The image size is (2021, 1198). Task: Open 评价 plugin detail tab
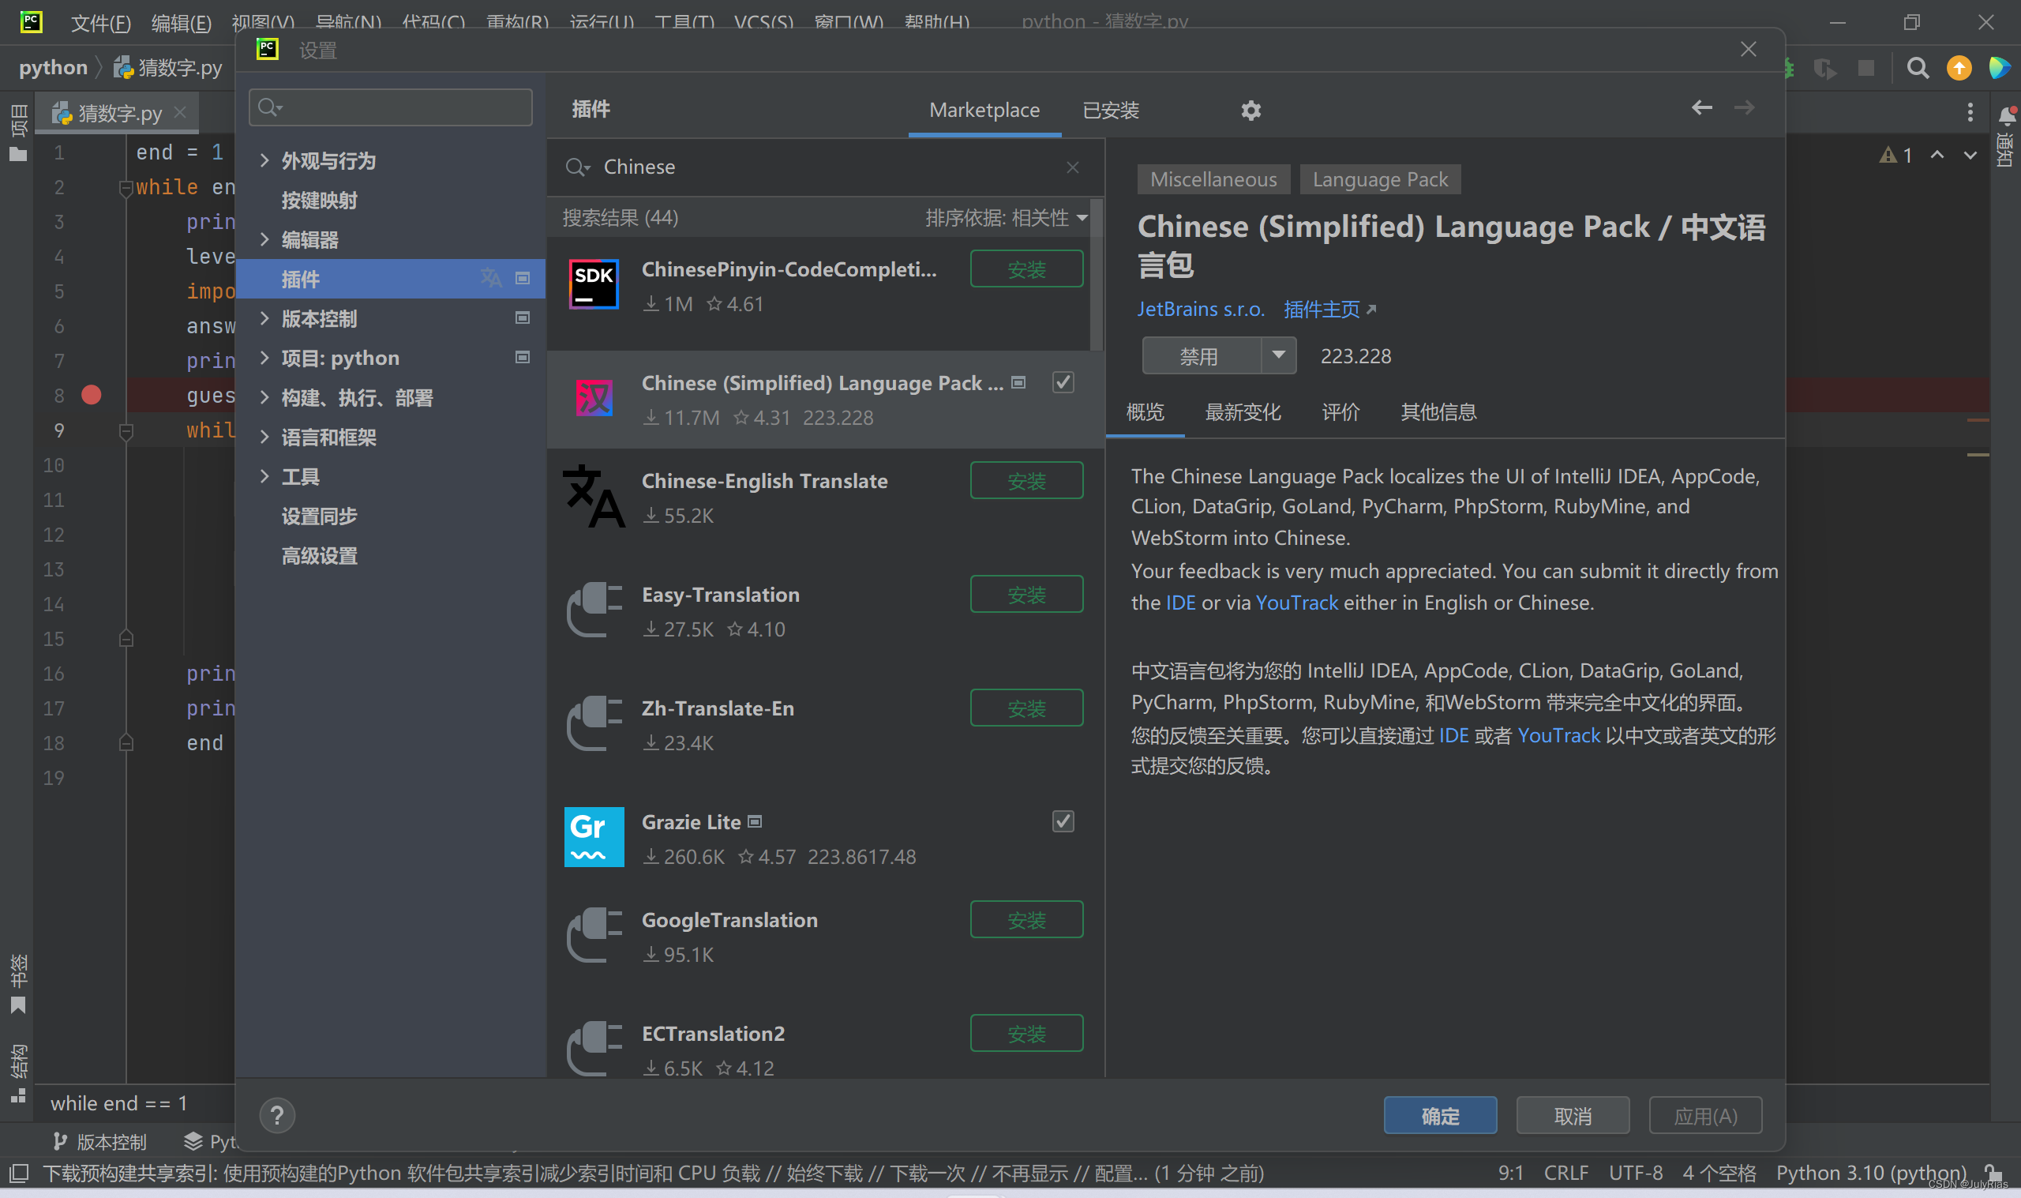point(1340,412)
